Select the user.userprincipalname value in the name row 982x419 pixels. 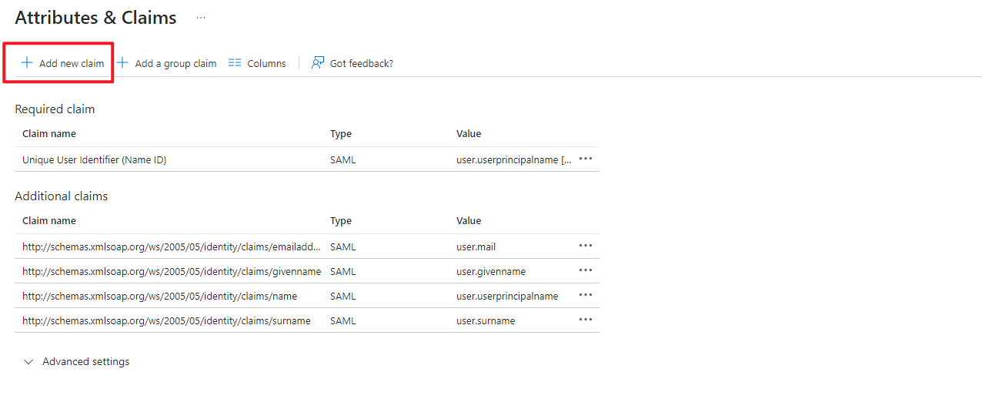pyautogui.click(x=507, y=297)
